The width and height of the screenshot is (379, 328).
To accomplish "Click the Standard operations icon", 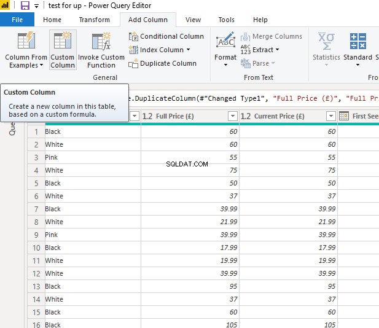I will (x=358, y=41).
